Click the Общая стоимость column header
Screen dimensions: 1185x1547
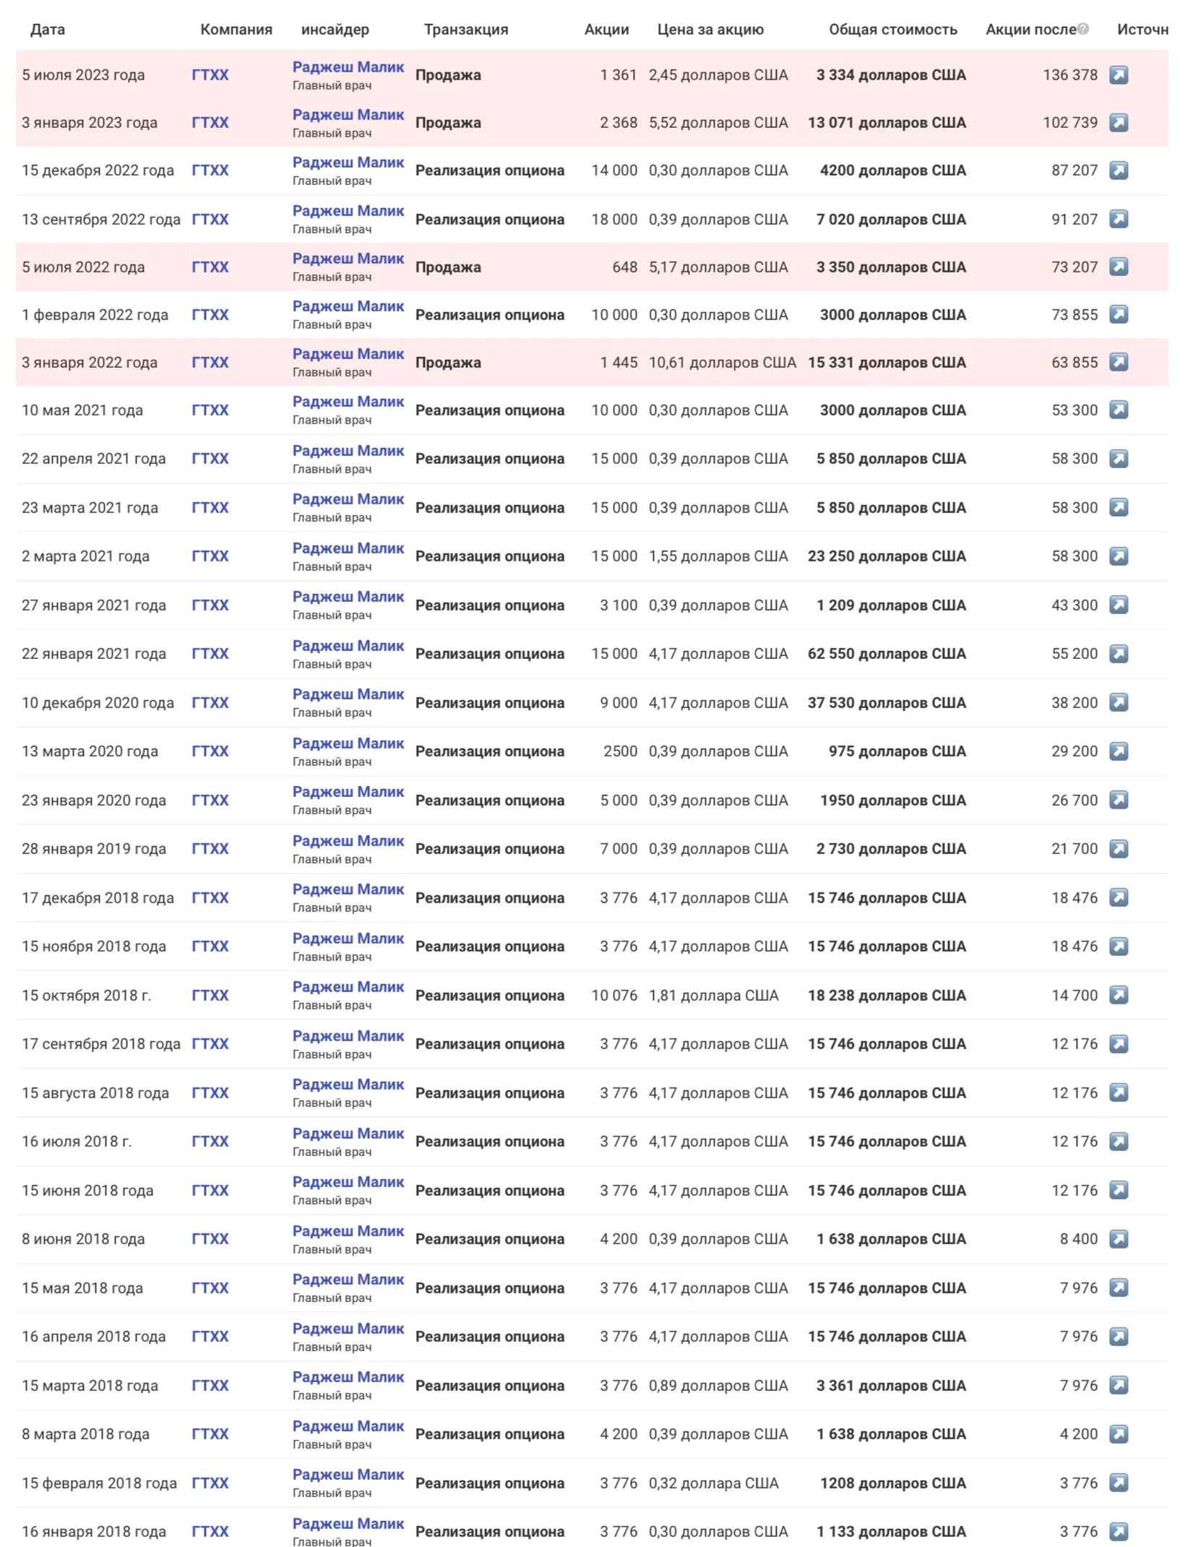coord(893,30)
